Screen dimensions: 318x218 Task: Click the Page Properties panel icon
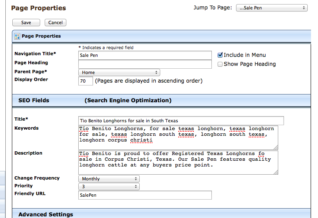17,36
